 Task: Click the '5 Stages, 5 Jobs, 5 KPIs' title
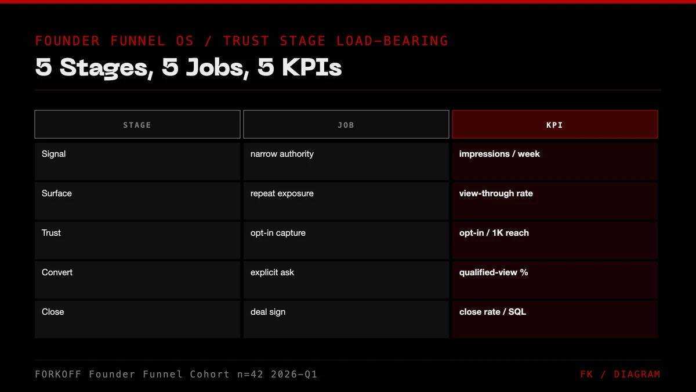(x=188, y=68)
